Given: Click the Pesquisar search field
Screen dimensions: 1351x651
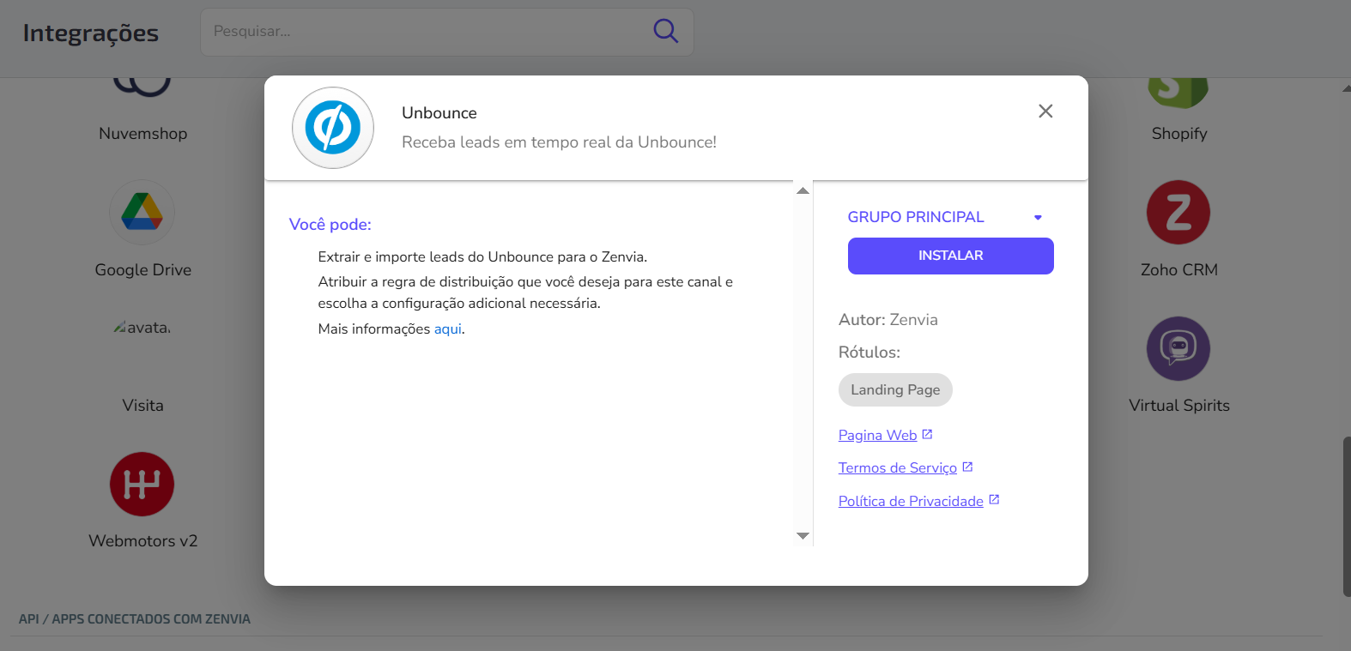Looking at the screenshot, I should click(446, 32).
